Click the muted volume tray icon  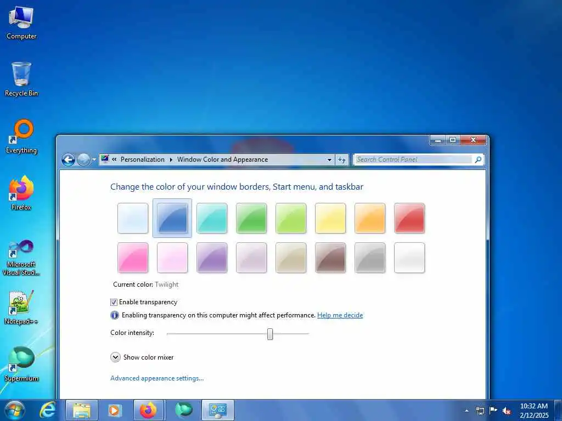[x=507, y=411]
